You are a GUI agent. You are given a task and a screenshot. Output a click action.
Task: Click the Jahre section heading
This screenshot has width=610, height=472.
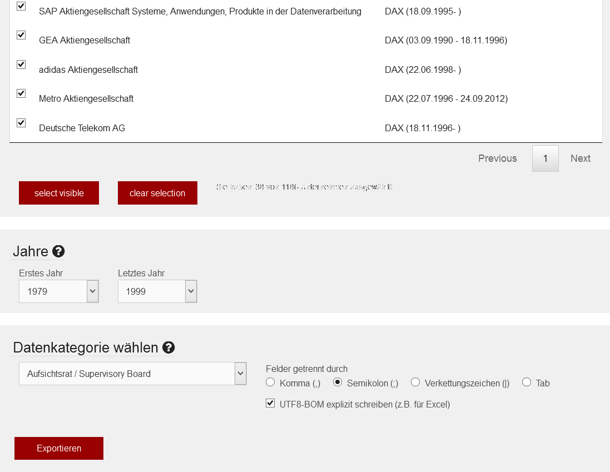coord(31,251)
